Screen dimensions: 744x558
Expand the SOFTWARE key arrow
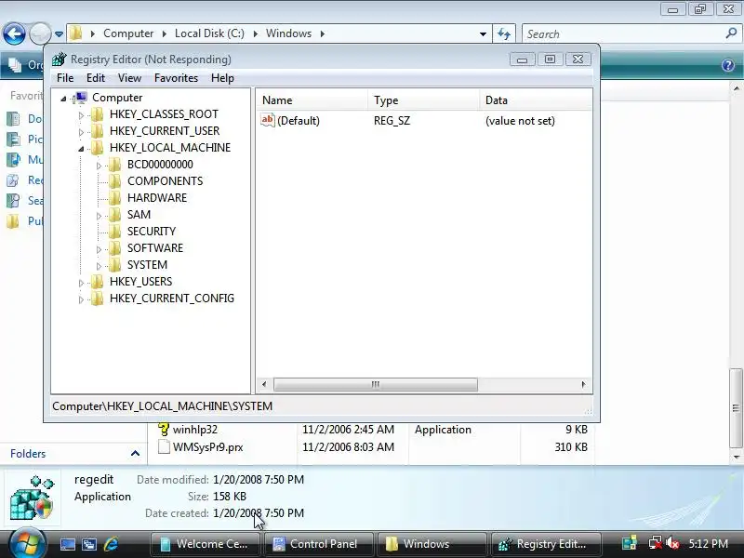(99, 249)
